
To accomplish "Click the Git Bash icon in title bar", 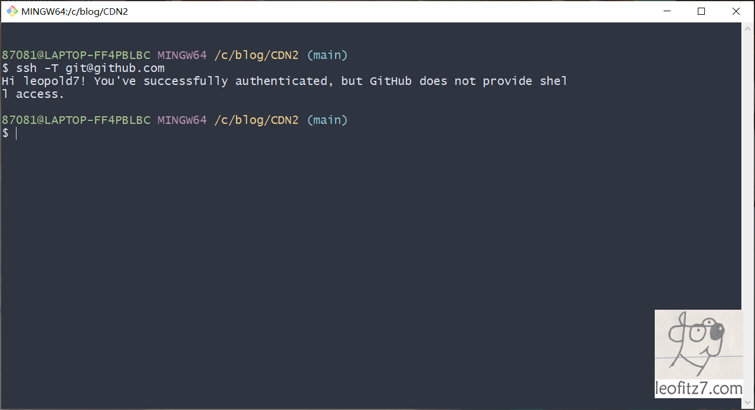I will point(12,11).
